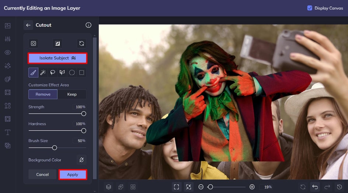The image size is (348, 193).
Task: Select the lasso selection tool
Action: (x=53, y=72)
